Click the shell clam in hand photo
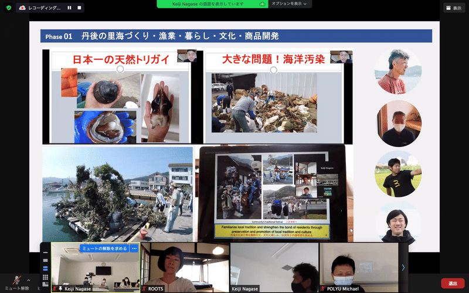The image size is (469, 293). click(x=108, y=91)
